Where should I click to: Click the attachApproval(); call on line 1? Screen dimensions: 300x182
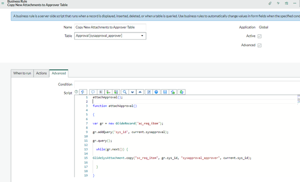point(108,97)
